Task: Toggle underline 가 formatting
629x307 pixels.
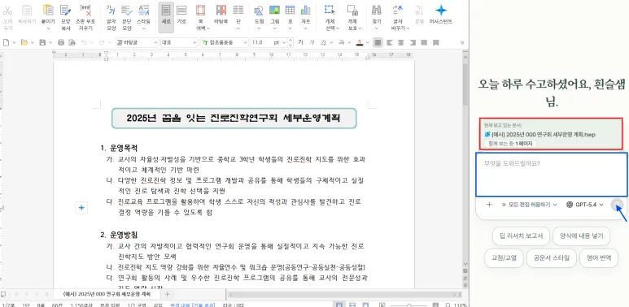Action: pos(323,42)
